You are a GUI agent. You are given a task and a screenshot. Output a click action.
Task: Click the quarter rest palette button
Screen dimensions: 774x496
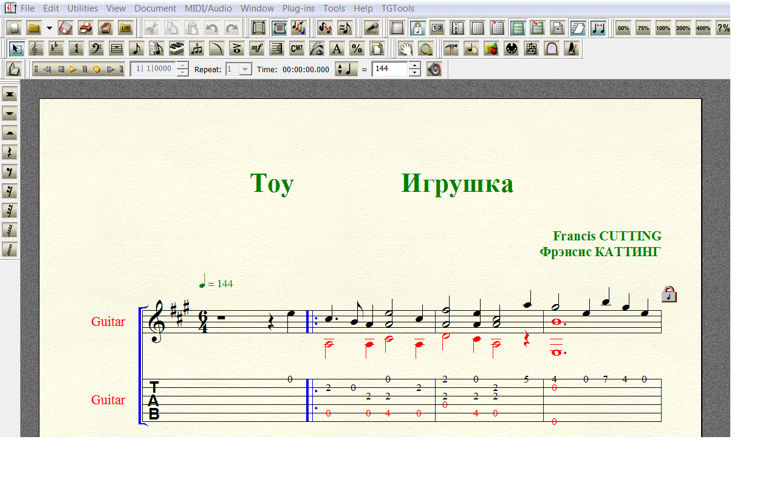coord(10,152)
